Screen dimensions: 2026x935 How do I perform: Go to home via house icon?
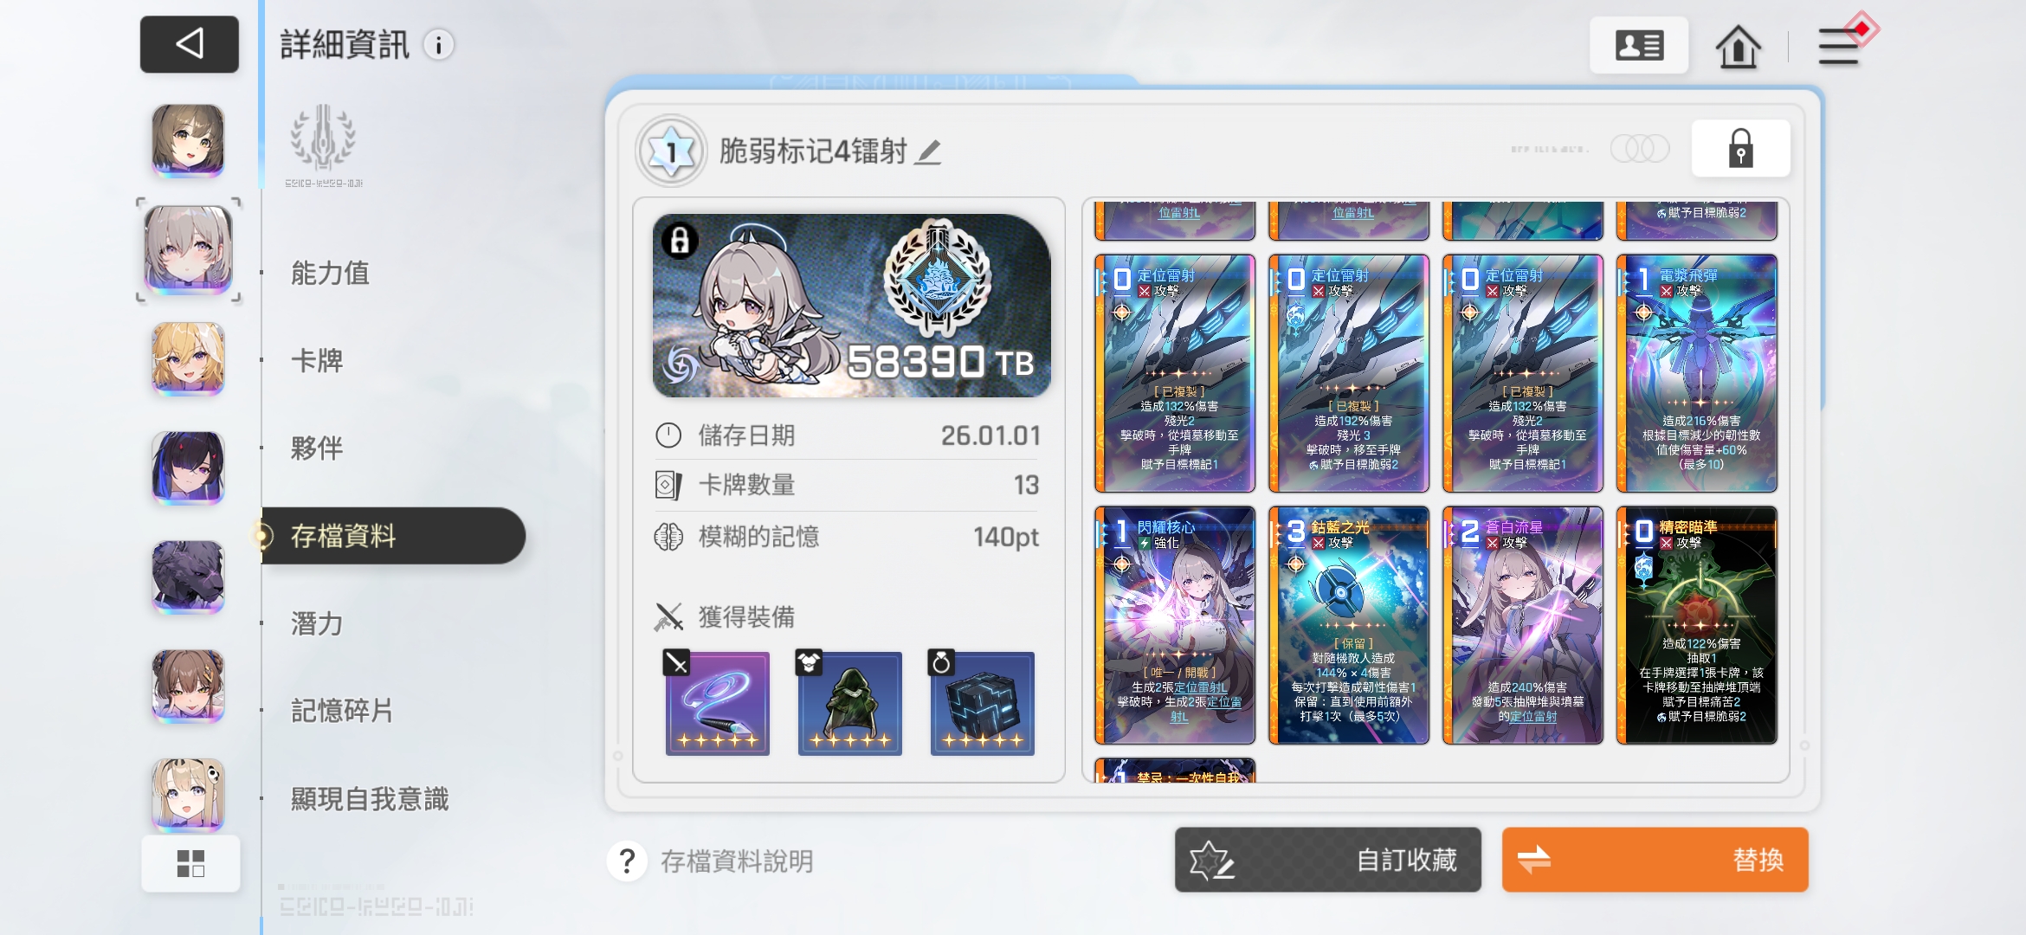[x=1738, y=45]
